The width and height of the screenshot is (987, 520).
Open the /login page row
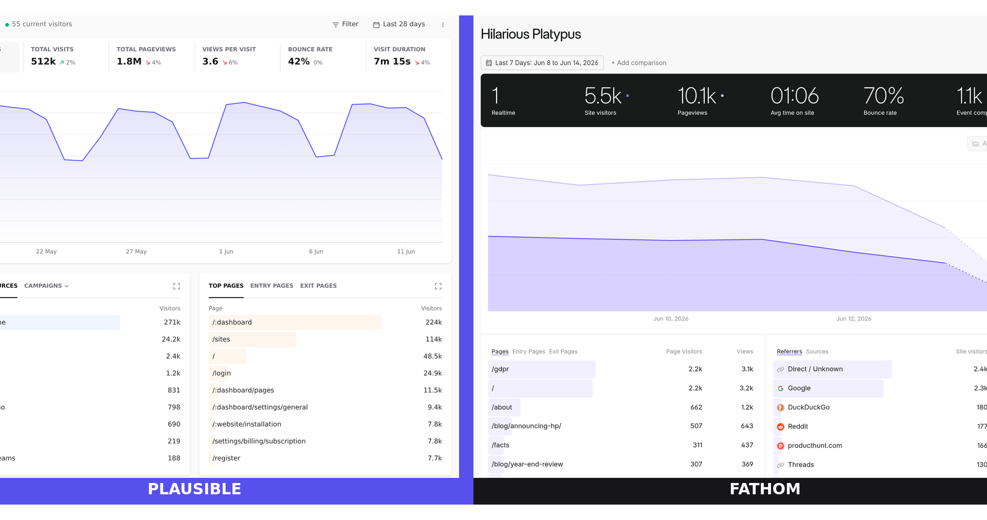(325, 373)
